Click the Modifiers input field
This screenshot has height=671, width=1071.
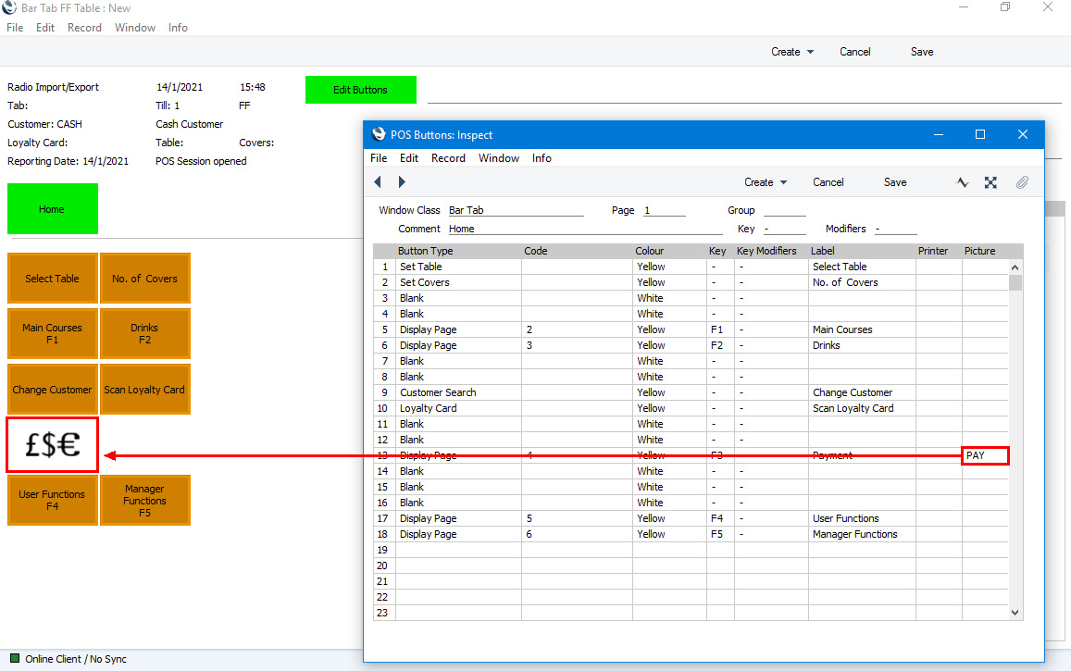tap(895, 229)
